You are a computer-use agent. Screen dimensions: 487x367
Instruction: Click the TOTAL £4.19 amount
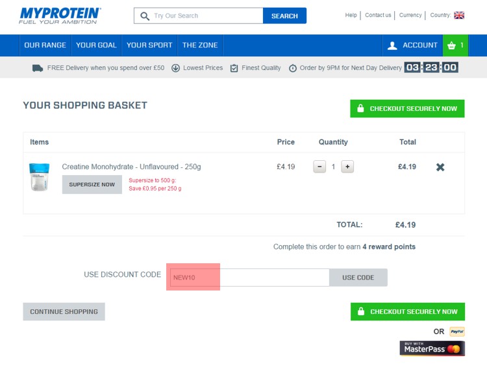click(x=405, y=225)
